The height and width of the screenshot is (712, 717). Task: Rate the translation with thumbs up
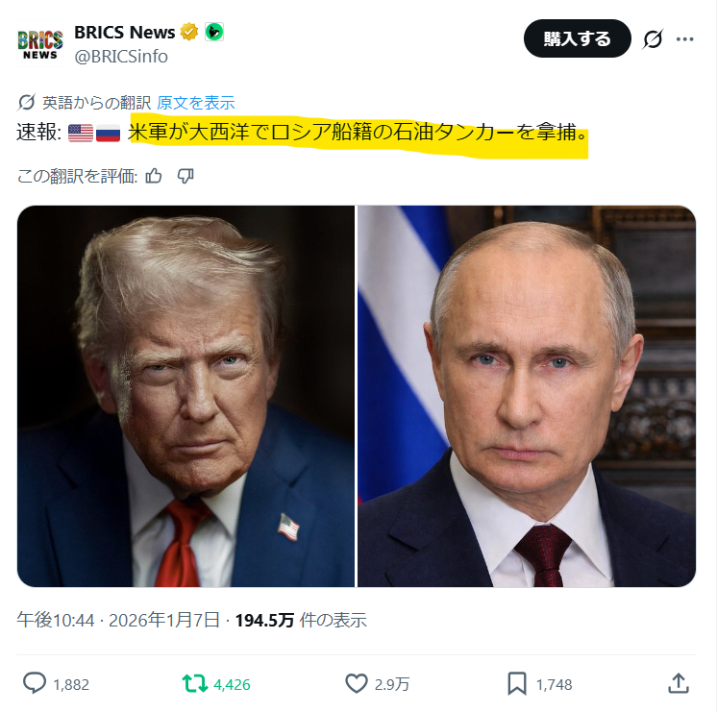(154, 176)
